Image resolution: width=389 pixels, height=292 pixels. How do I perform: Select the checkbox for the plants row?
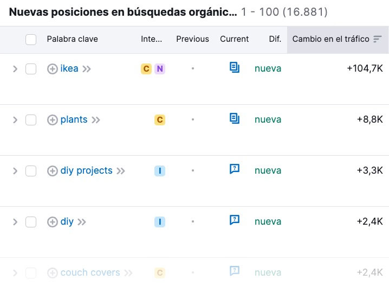[x=31, y=120]
